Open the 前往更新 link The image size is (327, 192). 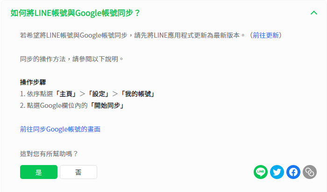pyautogui.click(x=266, y=35)
